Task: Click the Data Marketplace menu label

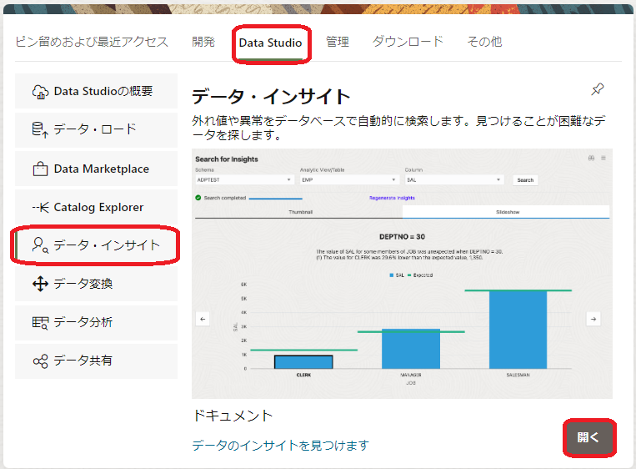Action: (101, 169)
